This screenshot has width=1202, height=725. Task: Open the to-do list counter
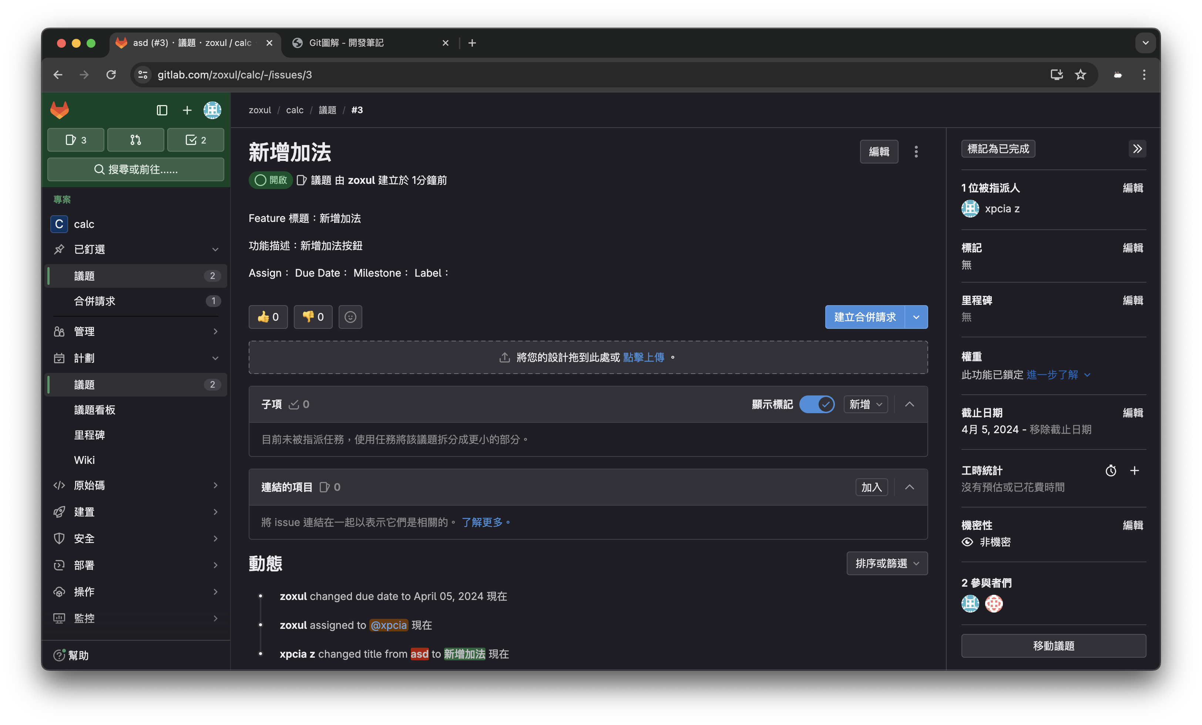click(196, 141)
